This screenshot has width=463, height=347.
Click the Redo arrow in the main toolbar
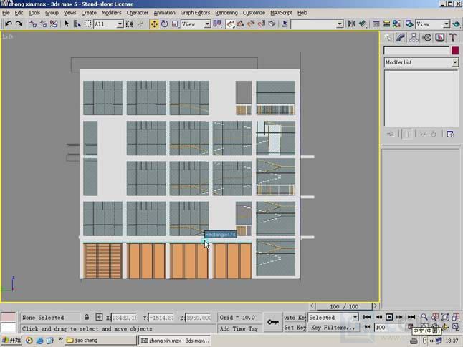pos(19,24)
